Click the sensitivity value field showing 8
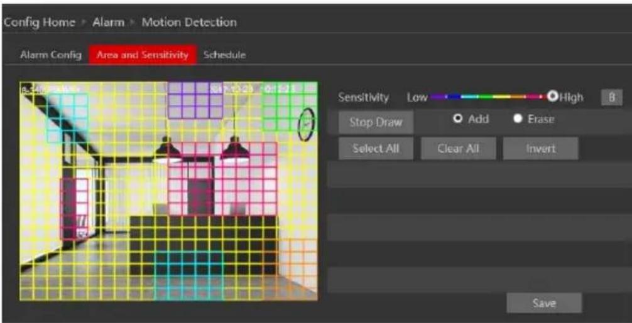The image size is (632, 323). (x=611, y=97)
